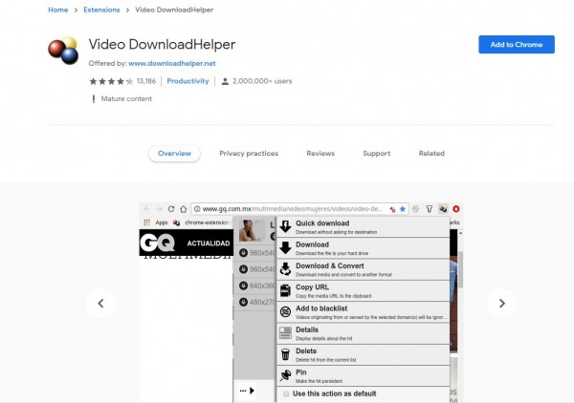Select Add to blacklist entry
574x403 pixels.
pyautogui.click(x=364, y=312)
